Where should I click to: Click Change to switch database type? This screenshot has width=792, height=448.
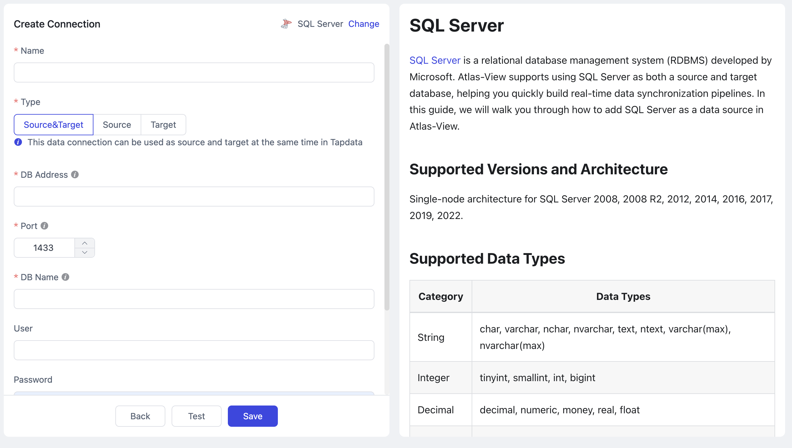point(363,24)
